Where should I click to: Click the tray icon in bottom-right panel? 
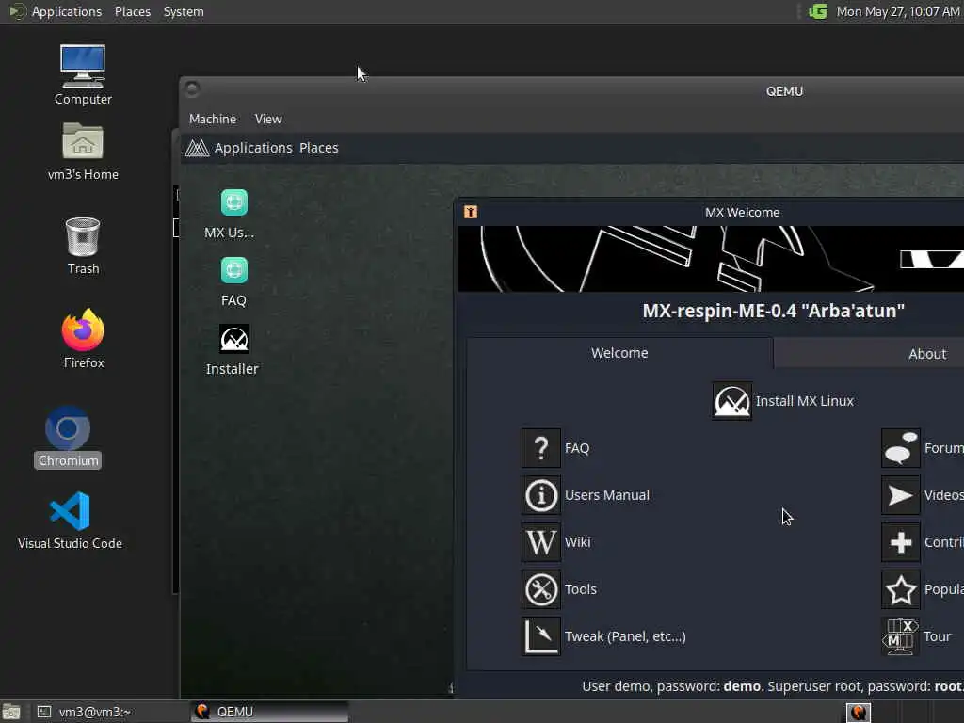859,712
